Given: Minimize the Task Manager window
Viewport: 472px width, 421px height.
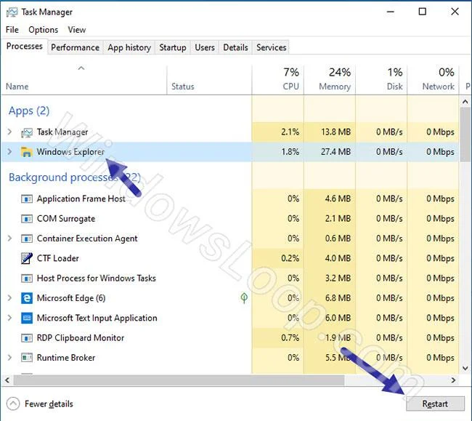Looking at the screenshot, I should 391,12.
